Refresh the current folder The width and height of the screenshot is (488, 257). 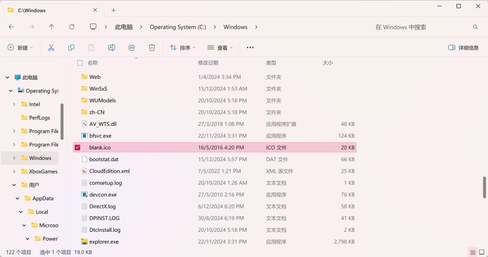(x=71, y=27)
